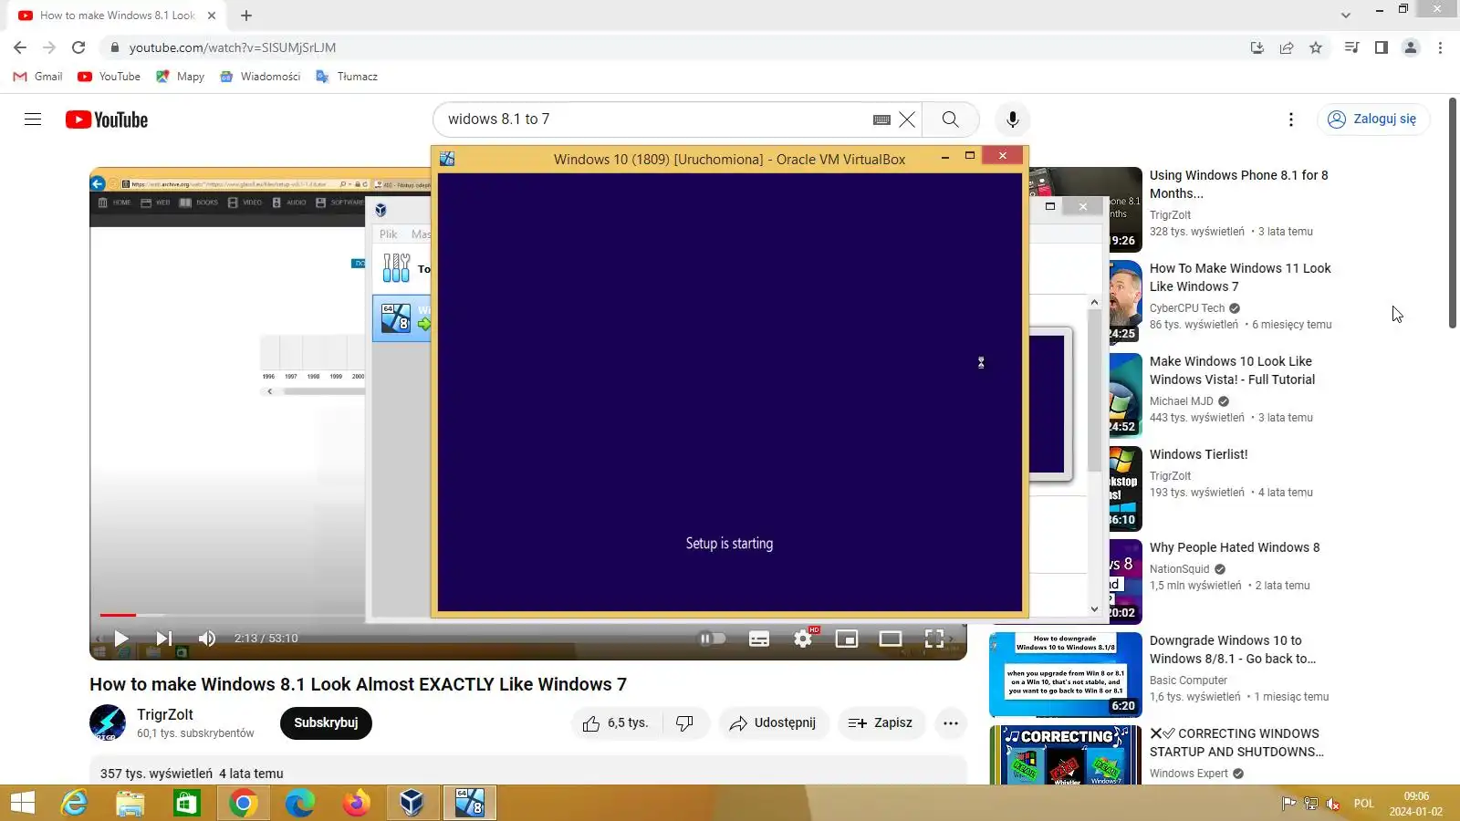Open the Tłumacz bookmark
The width and height of the screenshot is (1460, 821).
coord(347,77)
